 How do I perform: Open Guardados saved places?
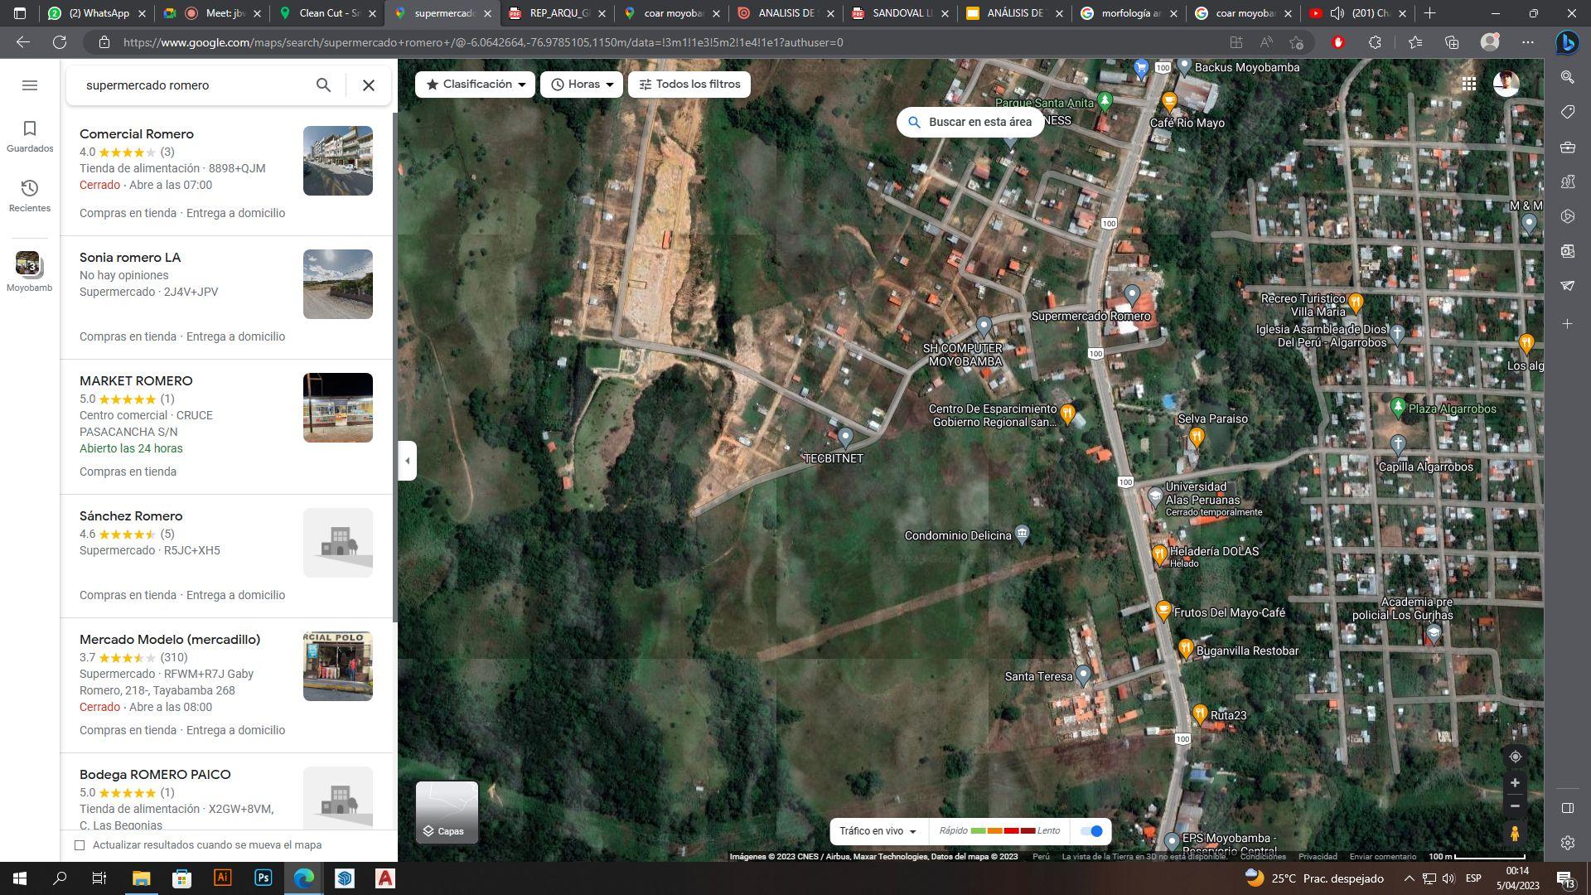30,137
